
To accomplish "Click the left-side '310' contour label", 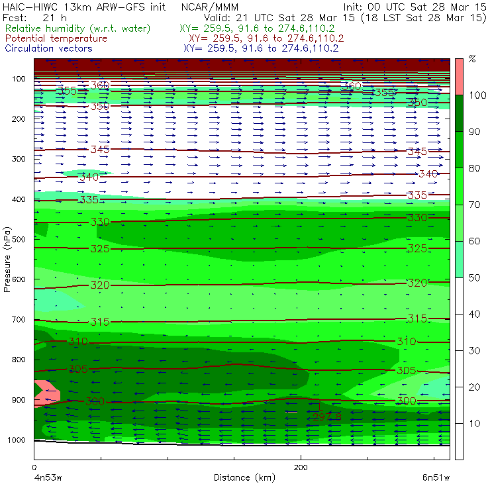I will [78, 341].
